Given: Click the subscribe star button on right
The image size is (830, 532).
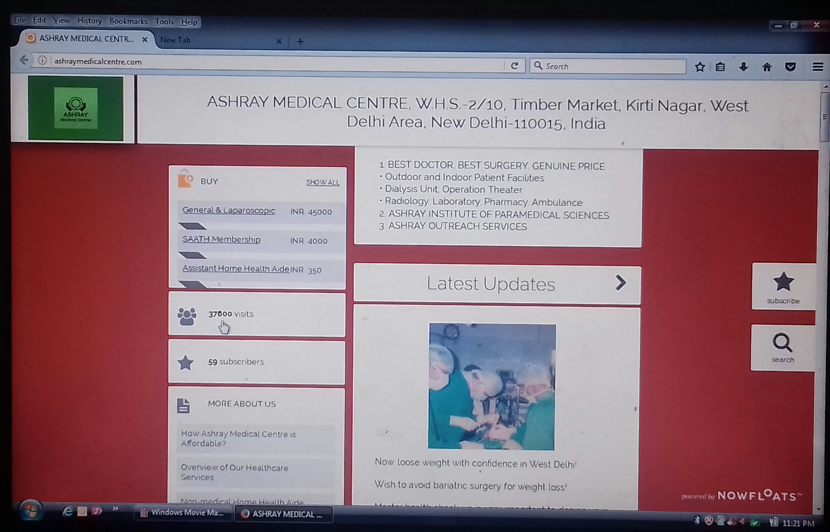Looking at the screenshot, I should (x=783, y=287).
